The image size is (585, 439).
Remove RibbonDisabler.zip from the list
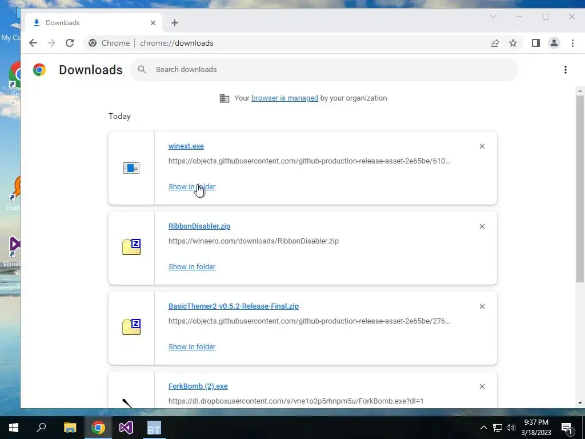(482, 226)
